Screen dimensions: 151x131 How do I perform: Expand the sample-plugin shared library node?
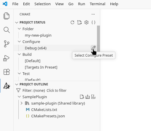pyautogui.click(x=22, y=103)
